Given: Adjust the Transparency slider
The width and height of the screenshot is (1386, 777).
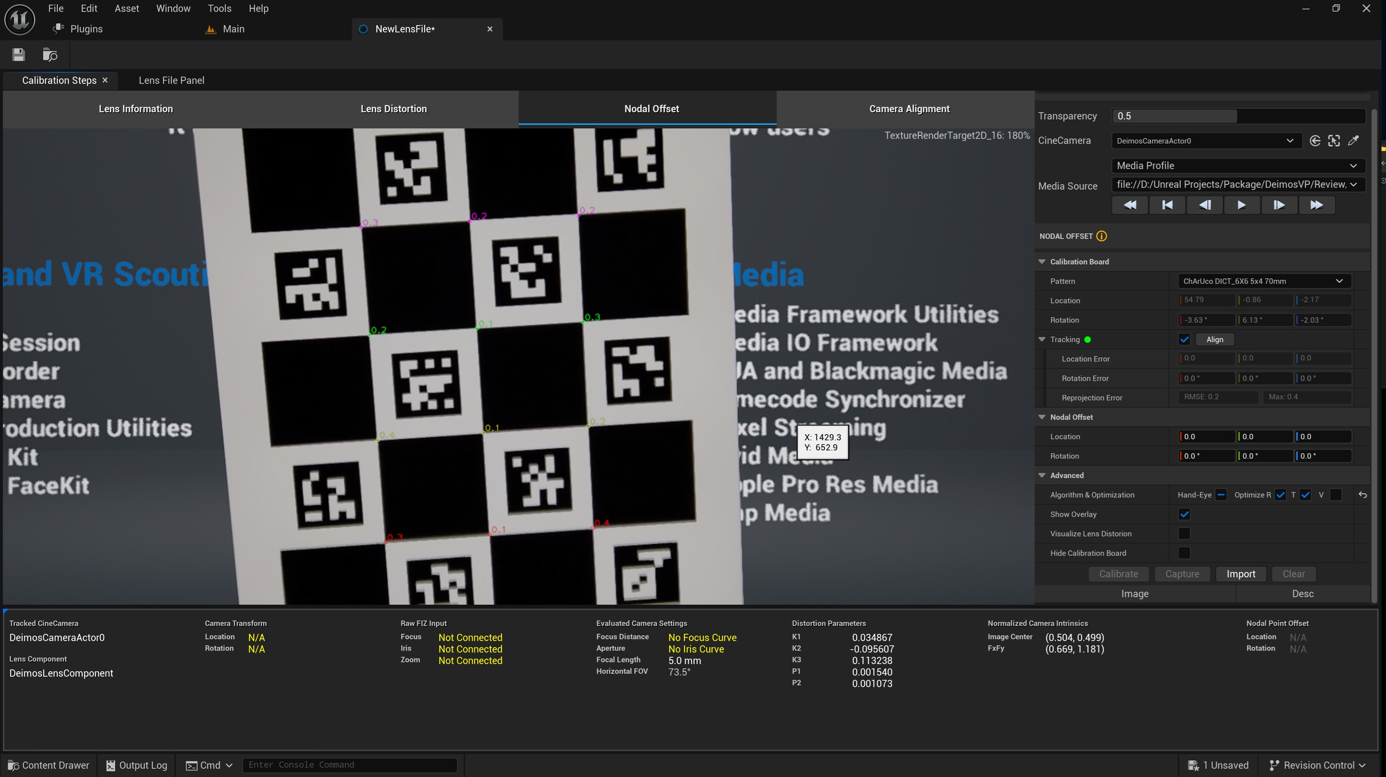Looking at the screenshot, I should click(1238, 116).
